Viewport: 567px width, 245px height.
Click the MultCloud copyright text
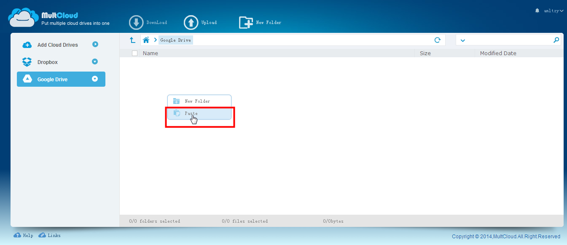pyautogui.click(x=506, y=237)
